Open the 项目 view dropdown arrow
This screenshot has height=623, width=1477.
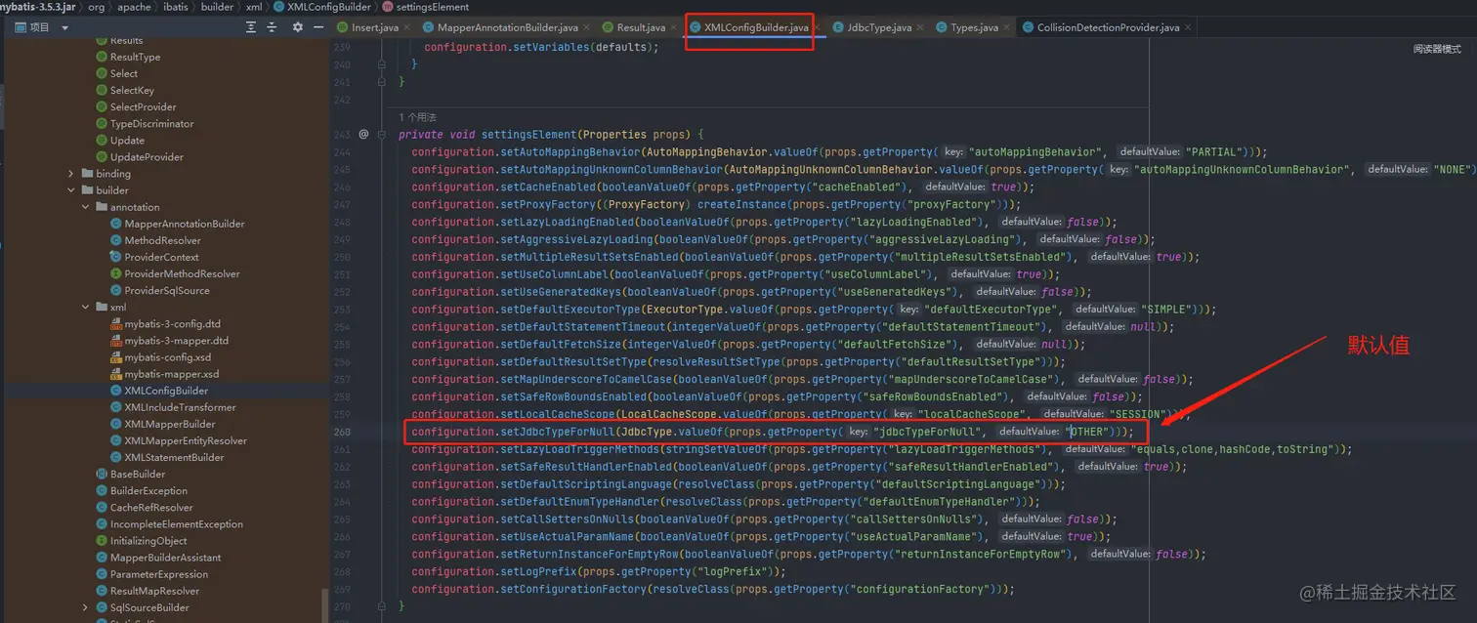pos(64,27)
